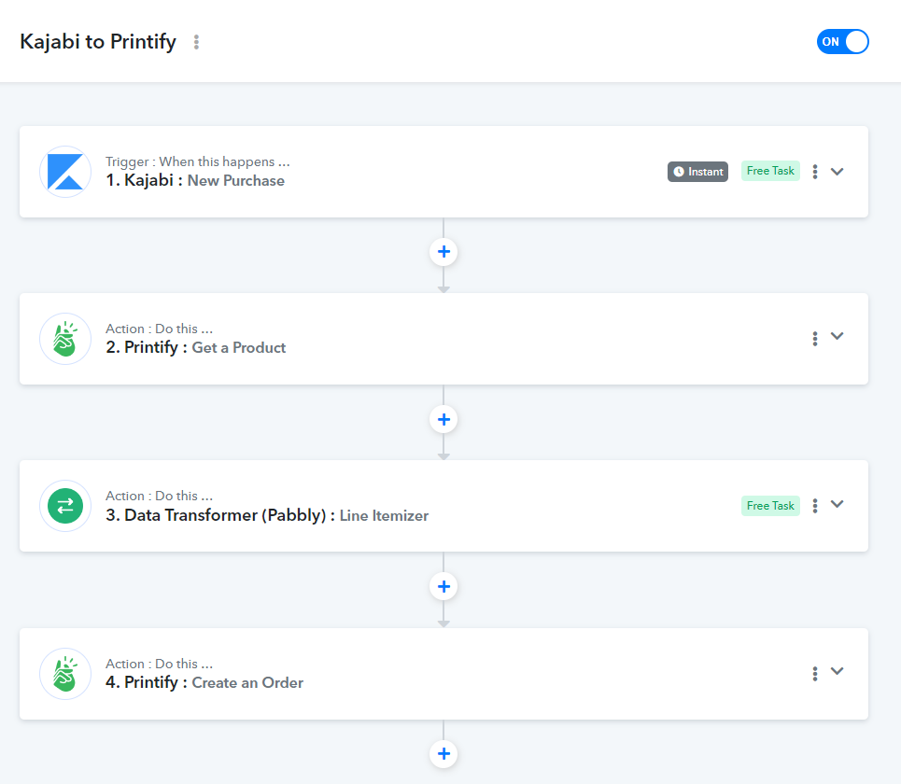Click Free Task badge on Data Transformer step
Image resolution: width=901 pixels, height=784 pixels.
pyautogui.click(x=770, y=506)
